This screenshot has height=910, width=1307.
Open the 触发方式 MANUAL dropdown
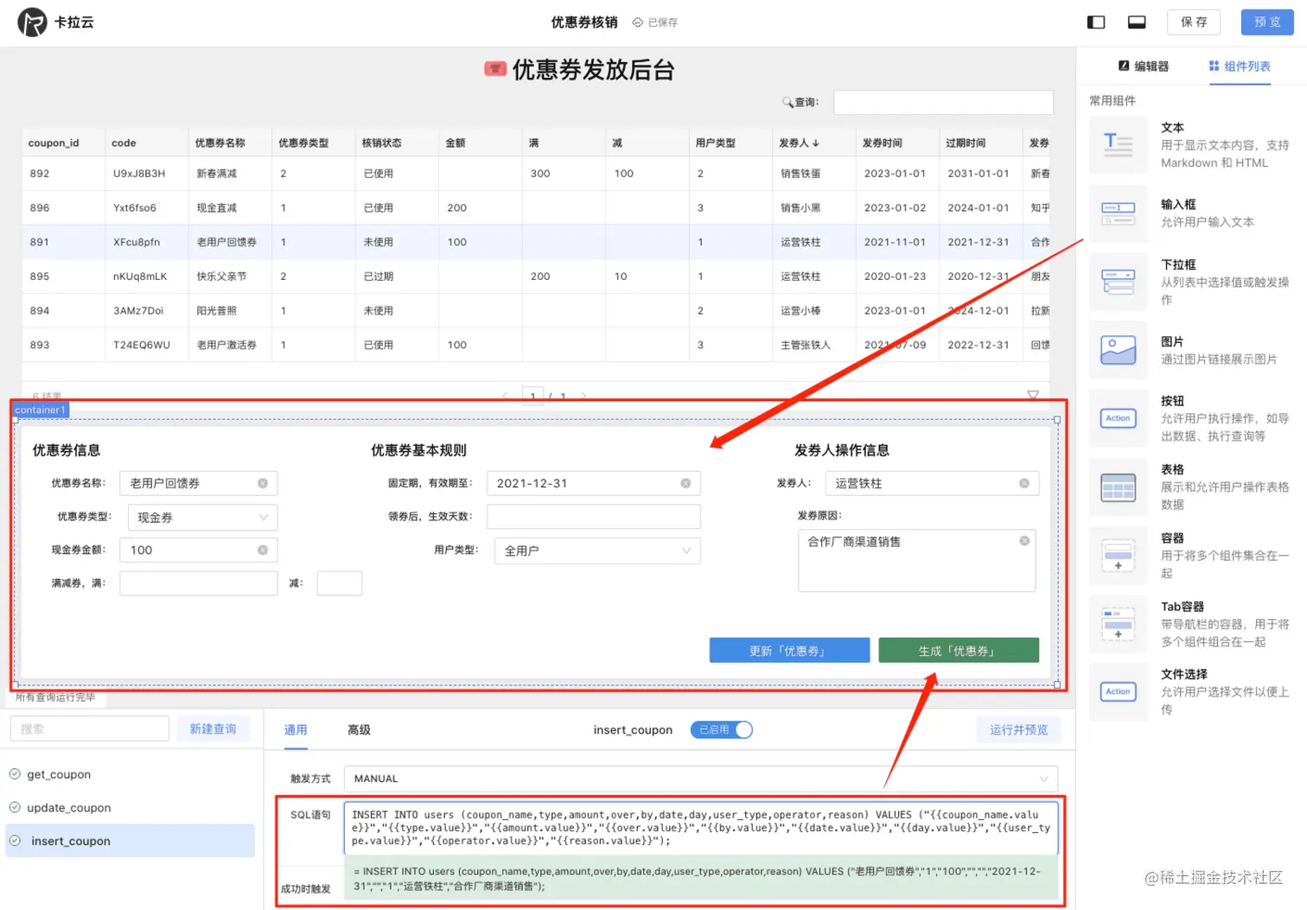coord(700,778)
